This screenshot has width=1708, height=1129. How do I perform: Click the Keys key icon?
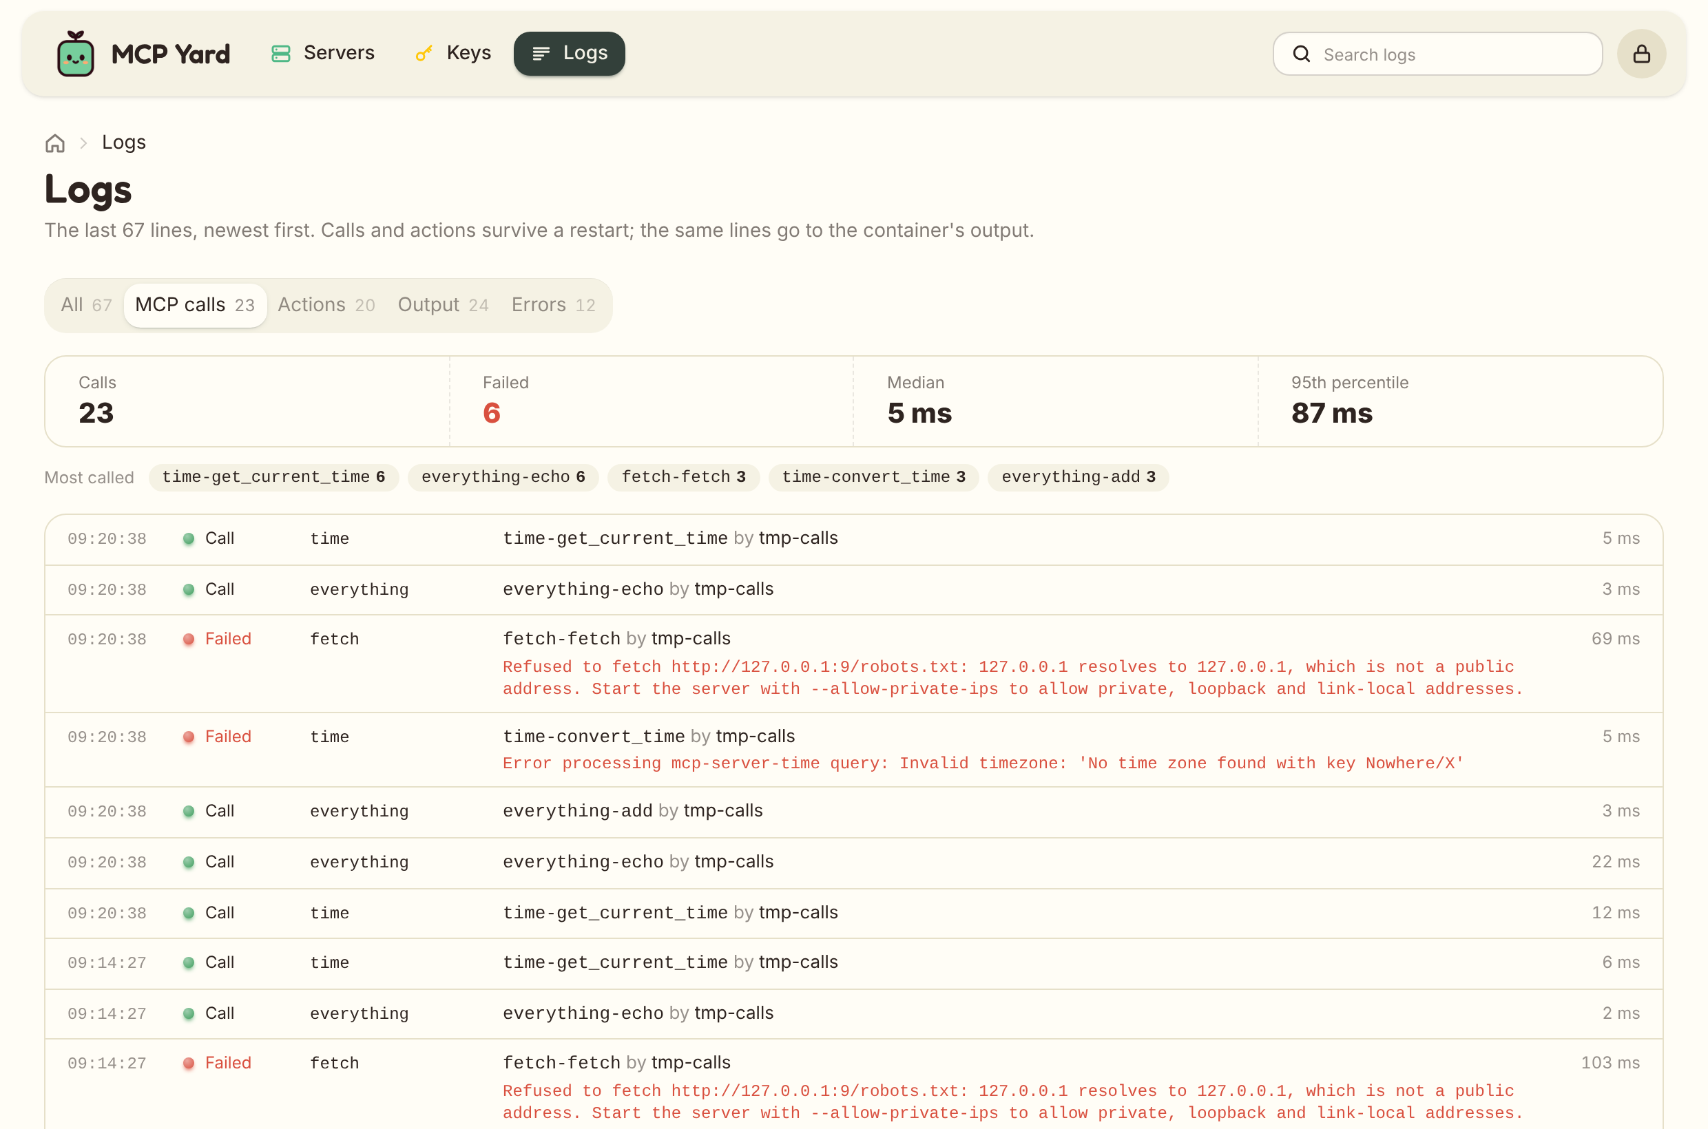coord(424,54)
